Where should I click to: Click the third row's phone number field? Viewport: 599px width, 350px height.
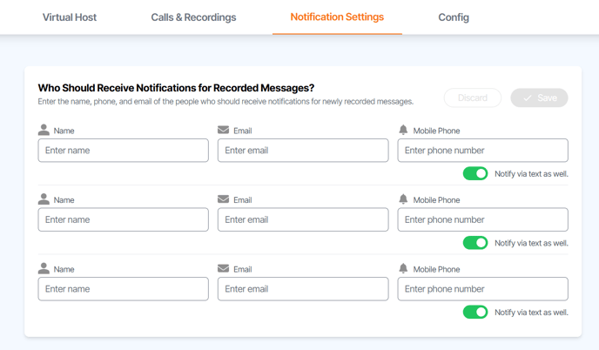point(483,289)
